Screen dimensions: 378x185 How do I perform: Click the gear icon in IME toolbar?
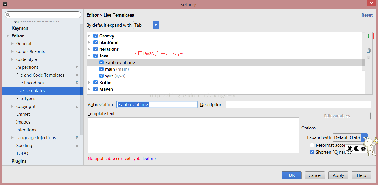363,149
